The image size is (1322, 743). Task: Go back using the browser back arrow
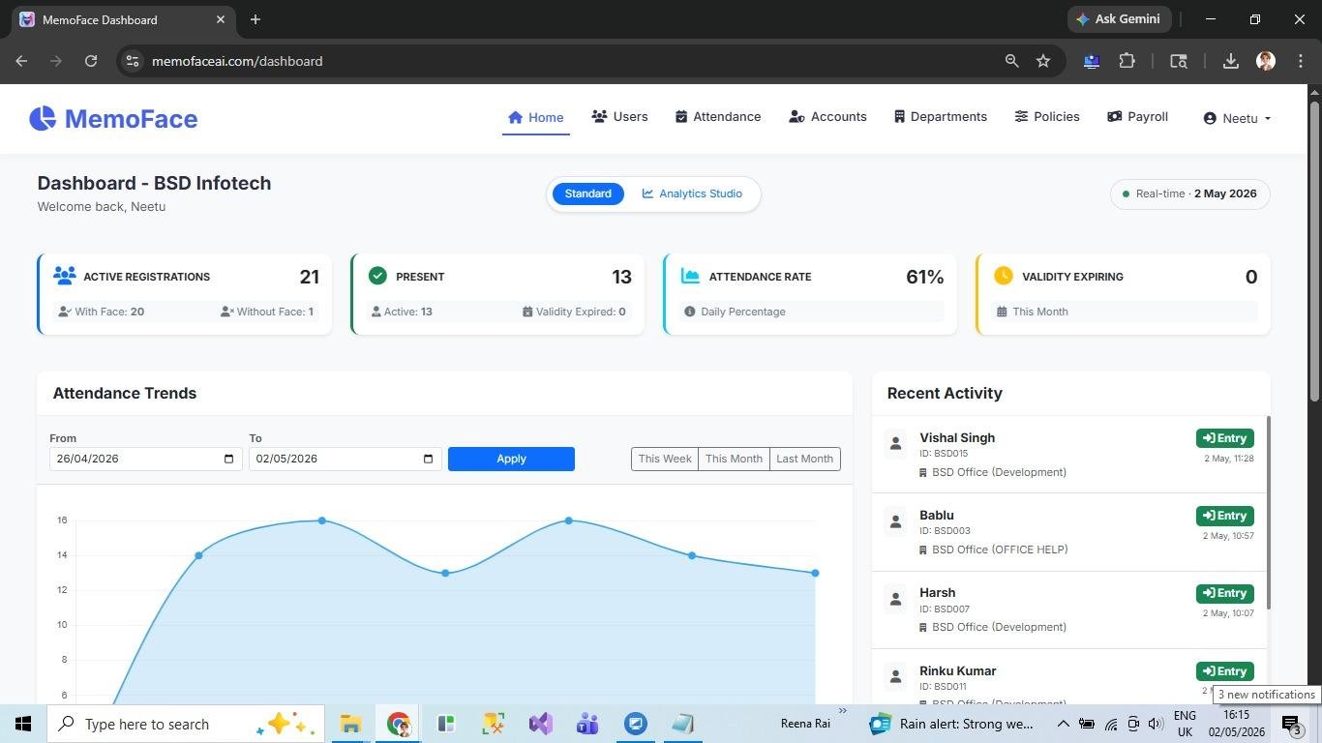(21, 61)
